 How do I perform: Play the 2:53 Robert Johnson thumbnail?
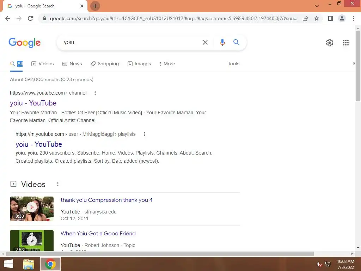click(32, 240)
